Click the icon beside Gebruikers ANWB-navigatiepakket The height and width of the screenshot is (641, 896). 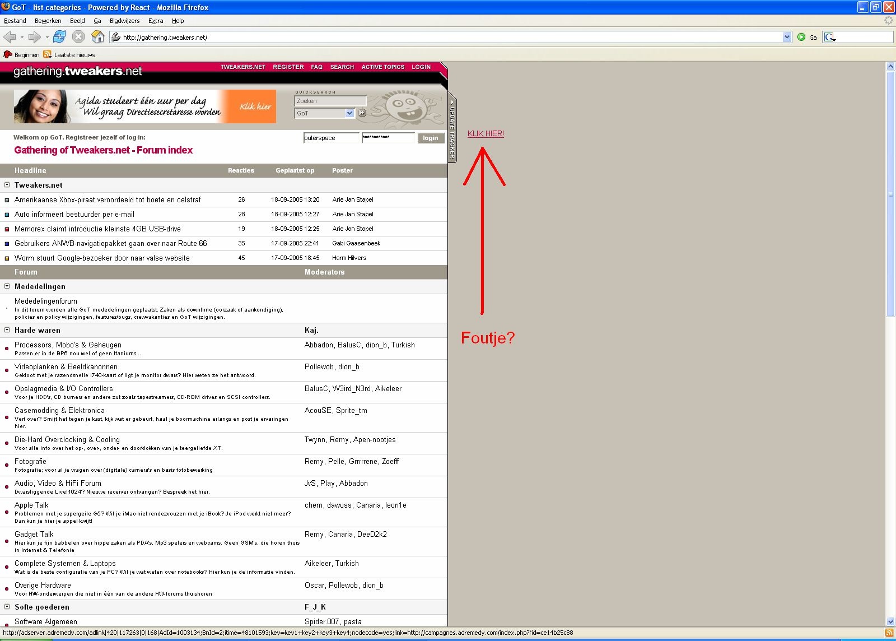click(7, 244)
